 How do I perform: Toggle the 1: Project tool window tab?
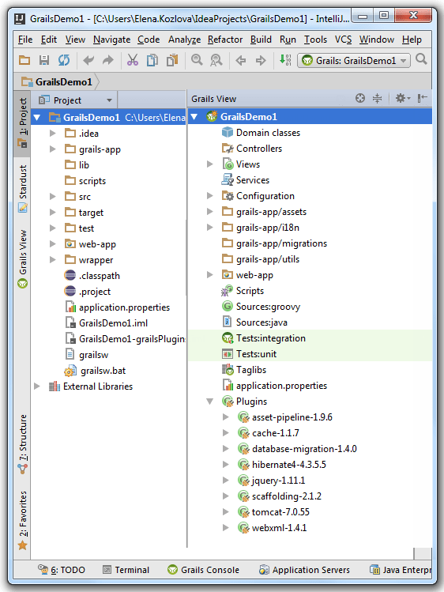tap(23, 123)
